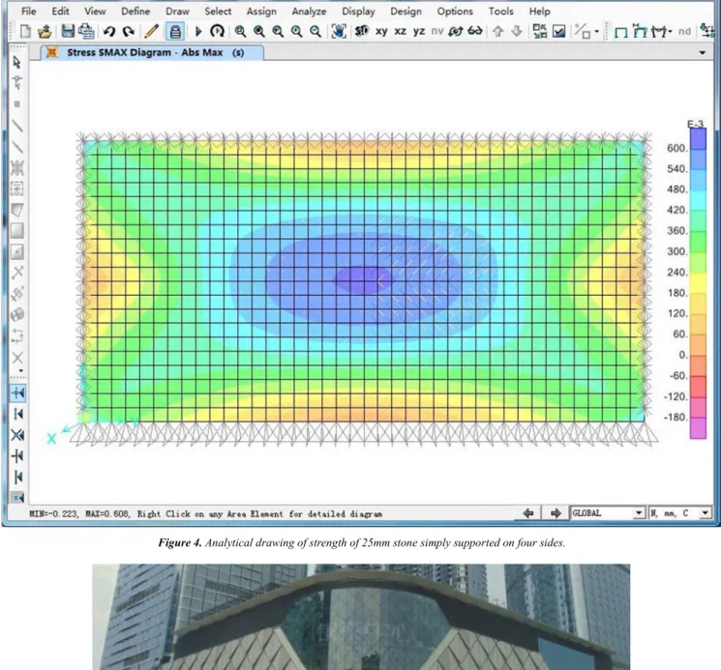Click the pencil Refresh Window icon

click(151, 31)
